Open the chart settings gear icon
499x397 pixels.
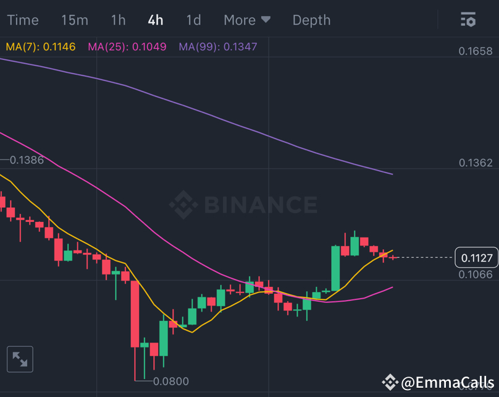[468, 20]
